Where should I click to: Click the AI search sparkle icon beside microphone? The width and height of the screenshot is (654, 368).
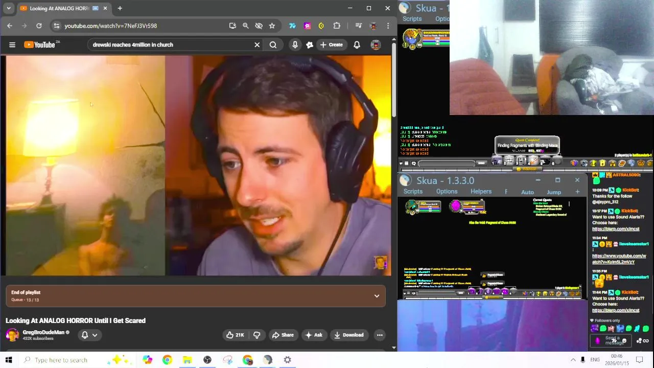point(309,45)
